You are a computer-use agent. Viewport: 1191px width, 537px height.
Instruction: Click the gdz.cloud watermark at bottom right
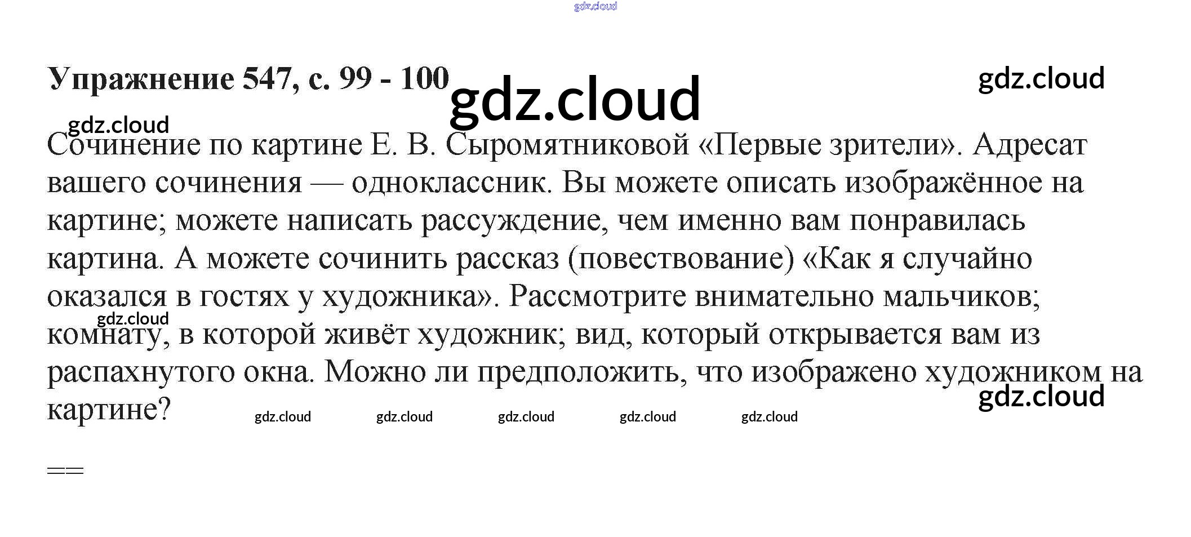[x=1041, y=396]
